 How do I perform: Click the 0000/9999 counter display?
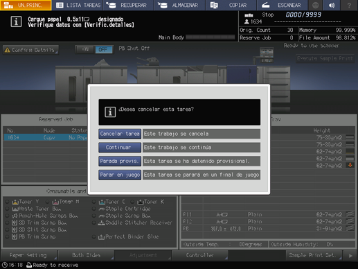(x=303, y=15)
